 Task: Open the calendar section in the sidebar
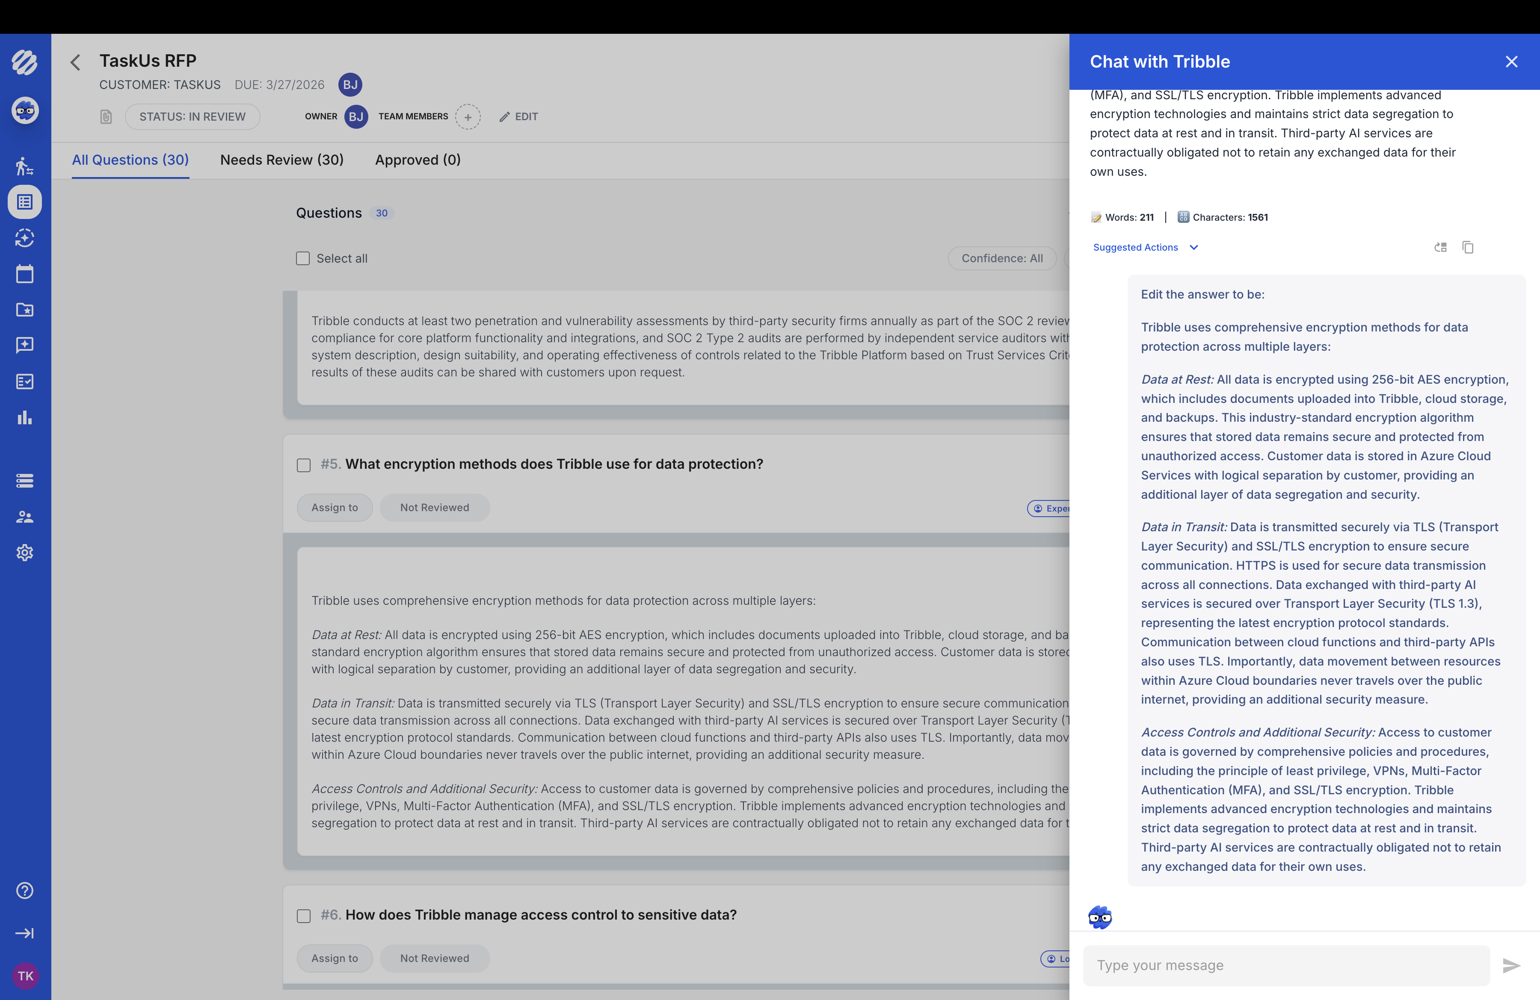[24, 274]
